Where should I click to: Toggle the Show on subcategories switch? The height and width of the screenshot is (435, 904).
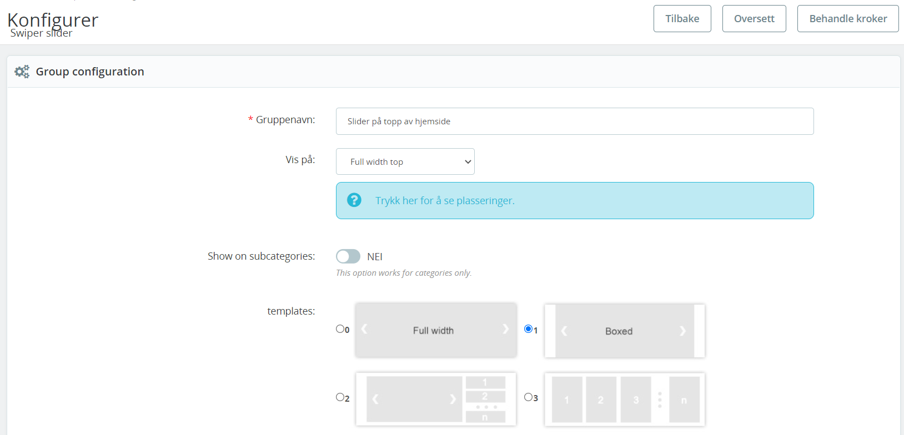tap(348, 256)
